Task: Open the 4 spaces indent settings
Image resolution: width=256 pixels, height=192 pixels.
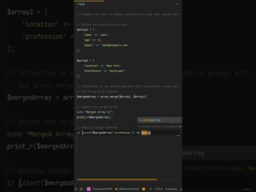Action: click(x=171, y=189)
